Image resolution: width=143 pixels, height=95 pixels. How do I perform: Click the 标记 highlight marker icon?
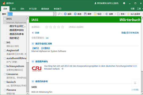point(95,14)
